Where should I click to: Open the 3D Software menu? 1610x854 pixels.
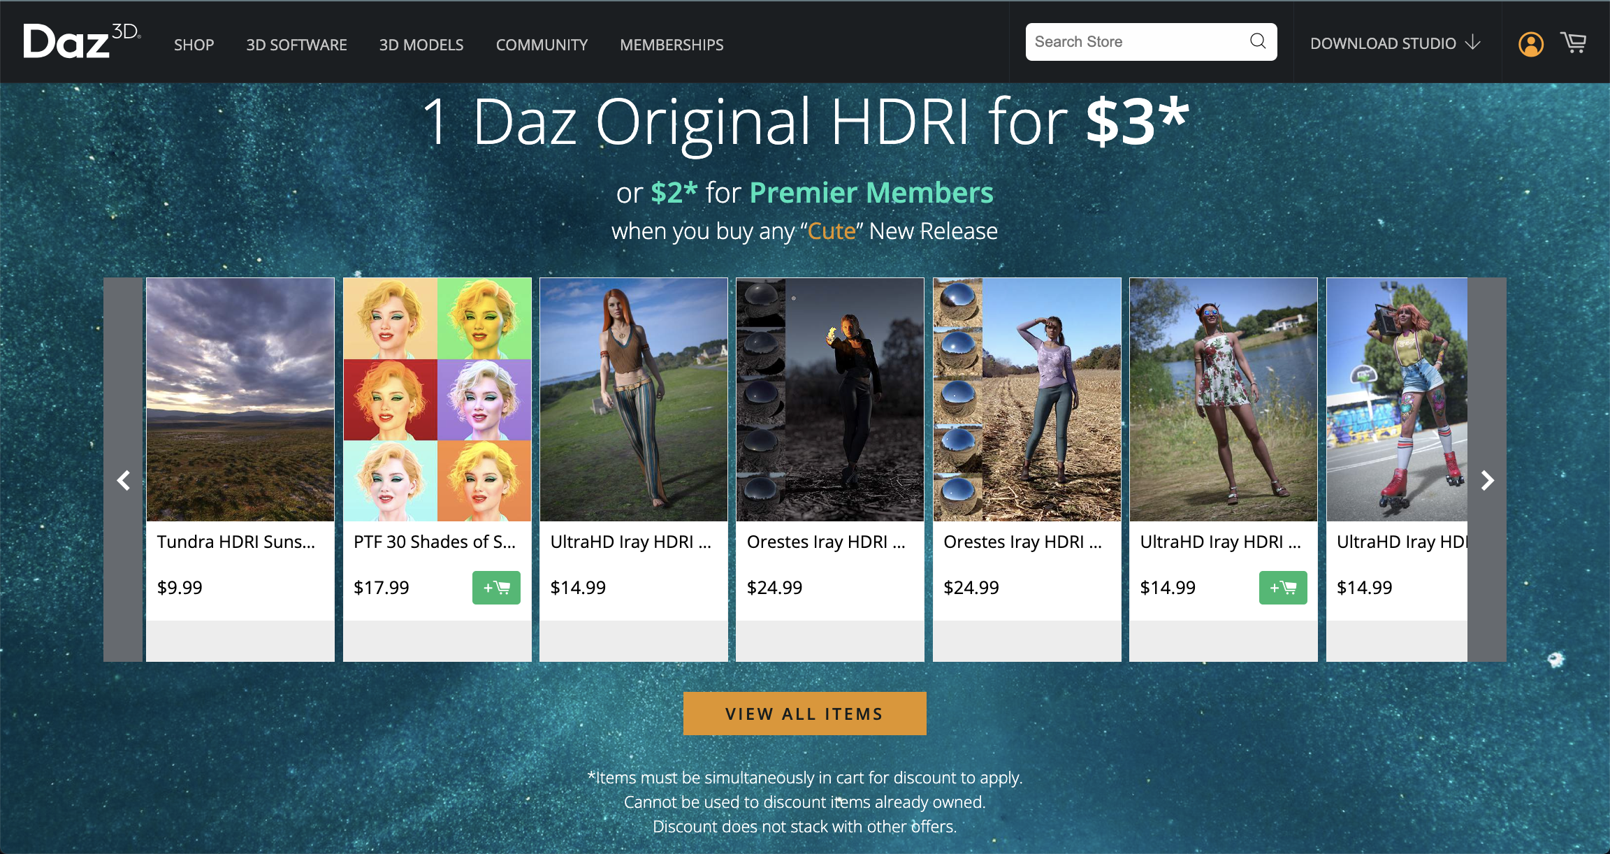(296, 45)
